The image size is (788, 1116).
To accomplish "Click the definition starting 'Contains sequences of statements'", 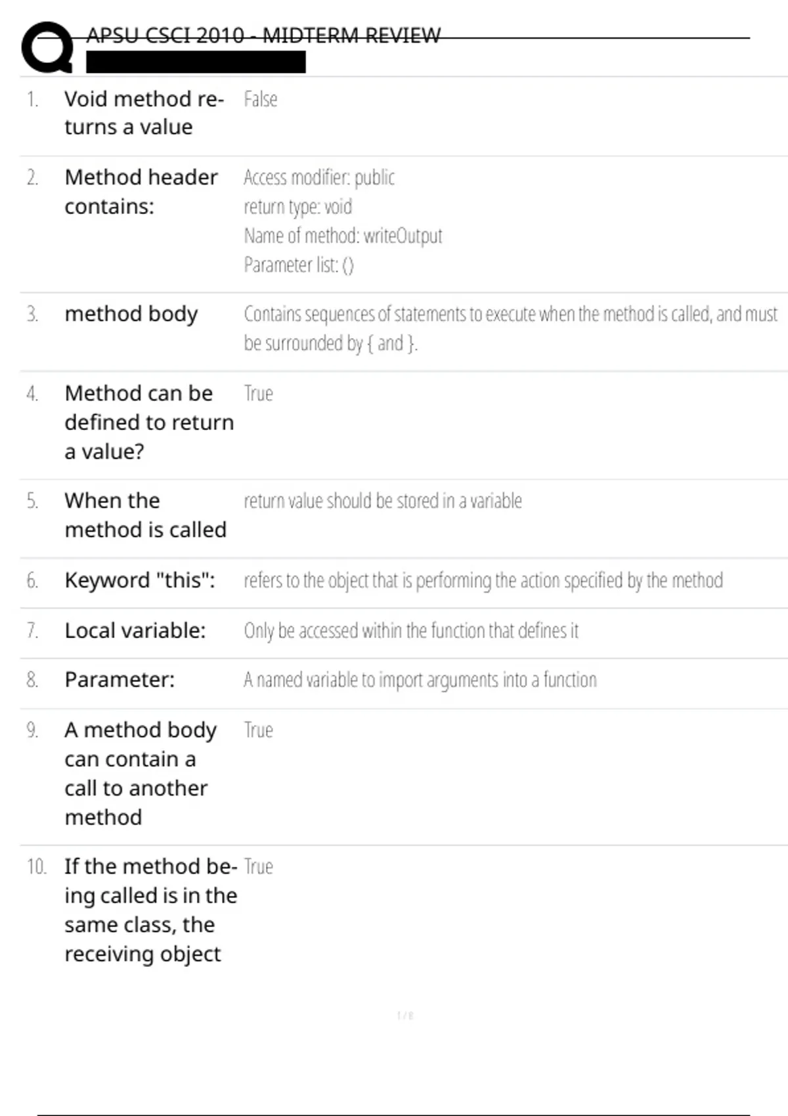I will tap(511, 328).
